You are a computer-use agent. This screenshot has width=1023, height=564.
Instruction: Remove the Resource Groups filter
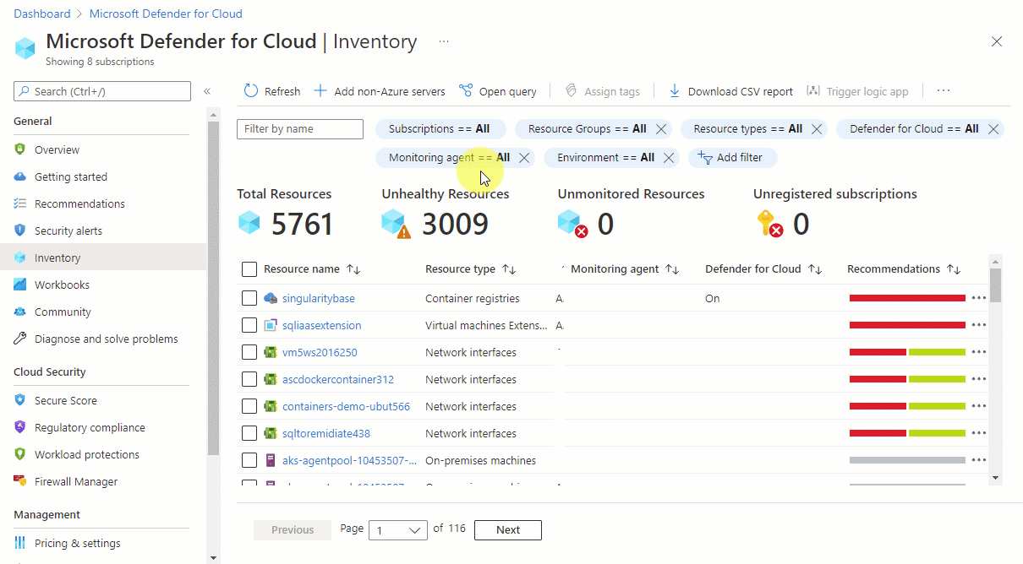coord(661,129)
